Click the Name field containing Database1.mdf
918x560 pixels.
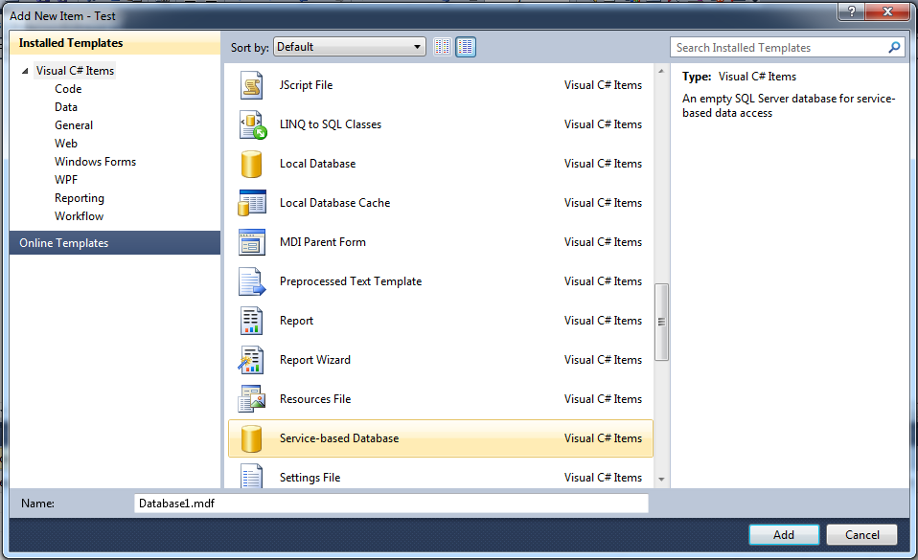(391, 504)
